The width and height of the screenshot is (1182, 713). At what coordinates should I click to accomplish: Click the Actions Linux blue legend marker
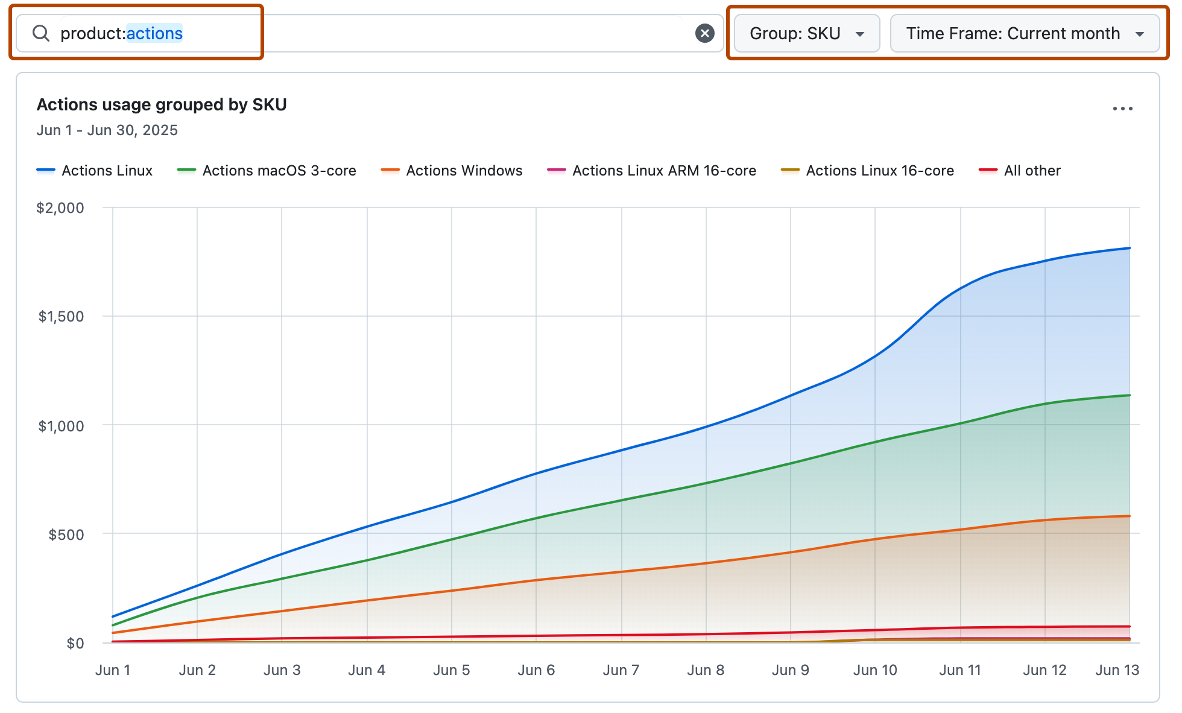[46, 170]
